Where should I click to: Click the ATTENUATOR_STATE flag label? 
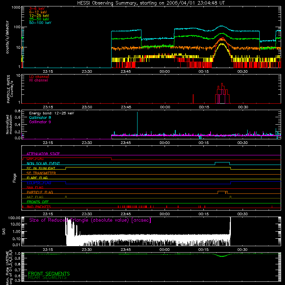click(x=43, y=154)
